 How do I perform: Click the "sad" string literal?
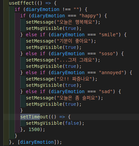[106, 91]
